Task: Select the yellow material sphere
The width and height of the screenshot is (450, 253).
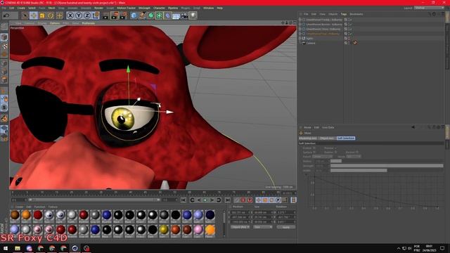Action: 164,230
